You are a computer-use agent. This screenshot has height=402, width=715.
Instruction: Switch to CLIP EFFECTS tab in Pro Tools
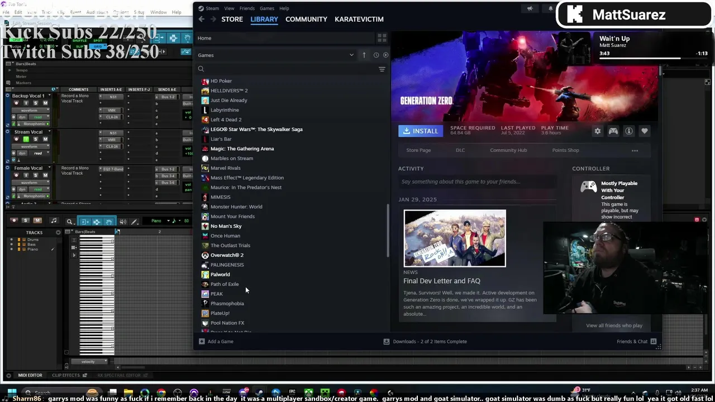(66, 375)
